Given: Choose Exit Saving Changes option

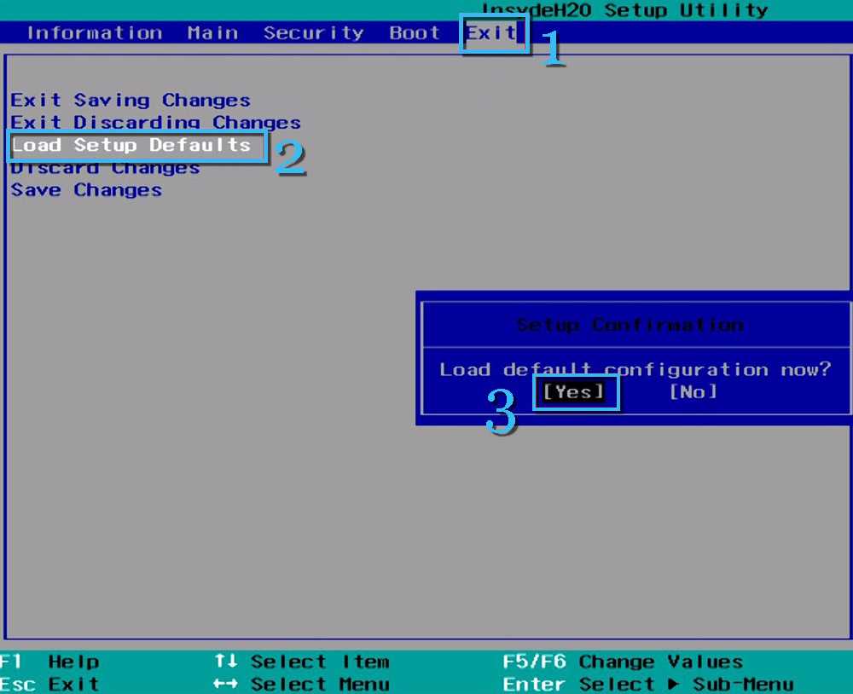Looking at the screenshot, I should [x=131, y=101].
